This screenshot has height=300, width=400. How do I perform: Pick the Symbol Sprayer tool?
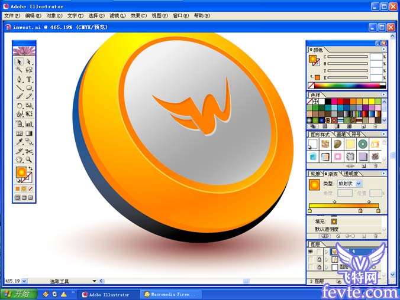[19, 124]
